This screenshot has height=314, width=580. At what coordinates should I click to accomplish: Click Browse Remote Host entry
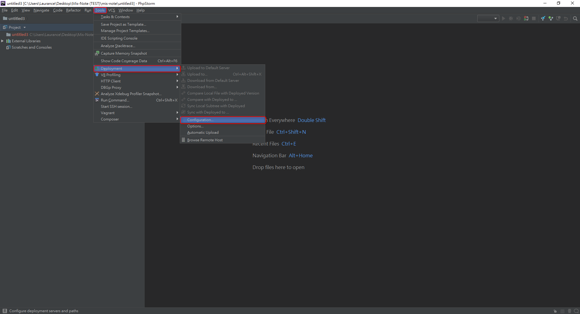point(223,140)
